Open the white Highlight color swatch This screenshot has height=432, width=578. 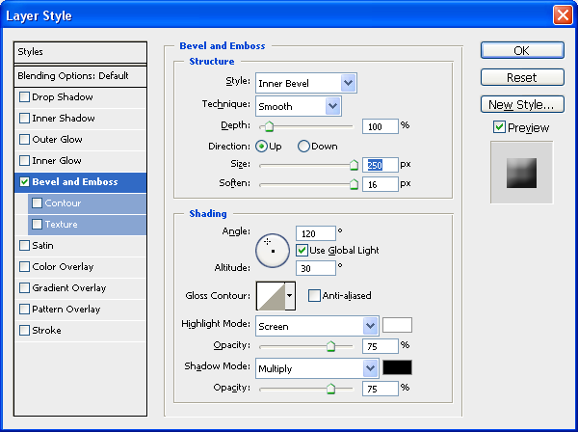[397, 325]
